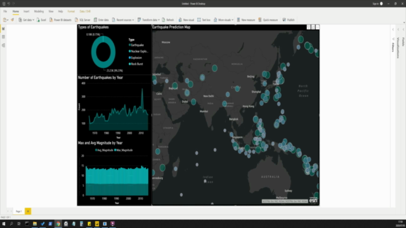Select the Page 1 tab

[x=18, y=212]
